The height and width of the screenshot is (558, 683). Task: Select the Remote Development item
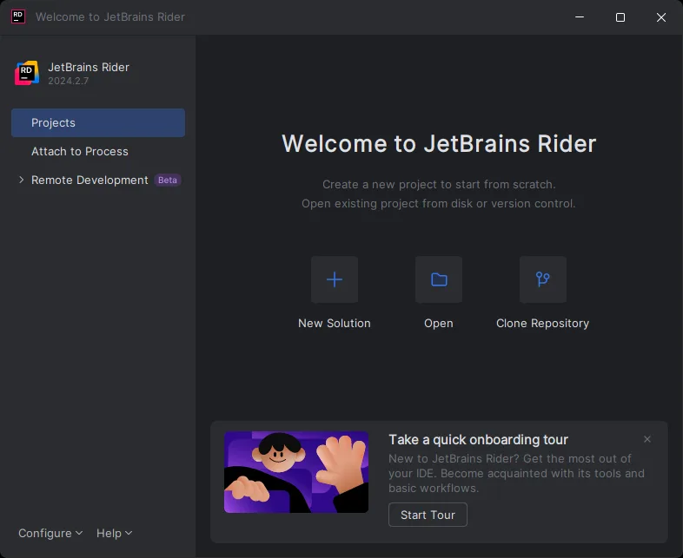90,181
